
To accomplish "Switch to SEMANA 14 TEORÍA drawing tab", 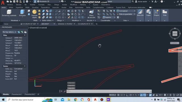I will (65, 24).
